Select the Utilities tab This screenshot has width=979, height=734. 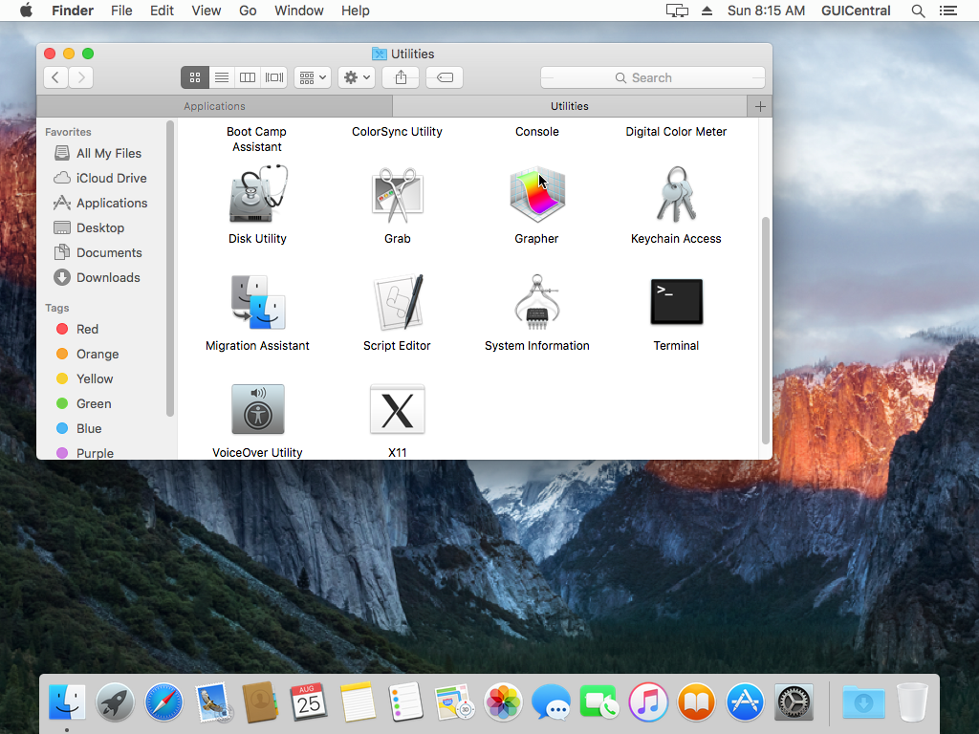click(x=570, y=106)
